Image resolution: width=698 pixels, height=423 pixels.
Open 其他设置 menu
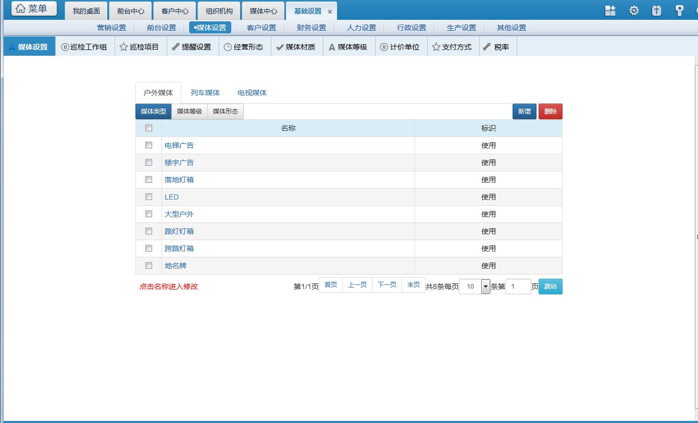point(512,28)
